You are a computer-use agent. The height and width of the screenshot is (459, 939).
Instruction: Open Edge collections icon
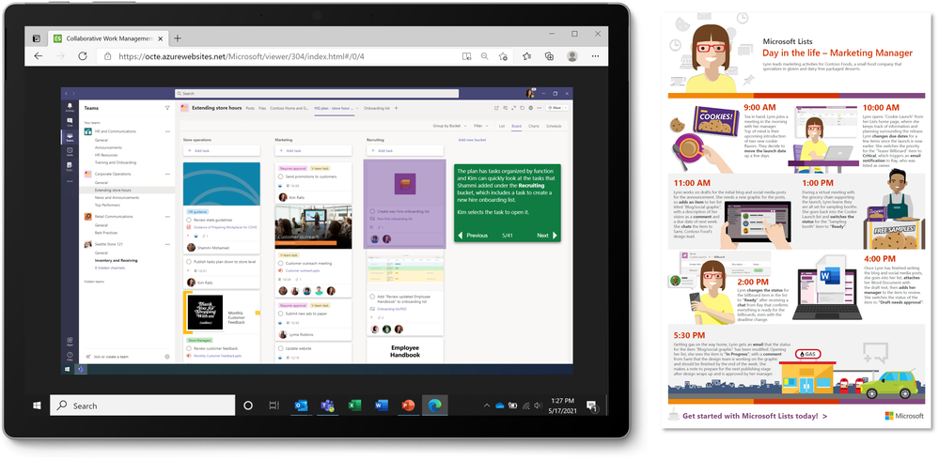(x=549, y=56)
